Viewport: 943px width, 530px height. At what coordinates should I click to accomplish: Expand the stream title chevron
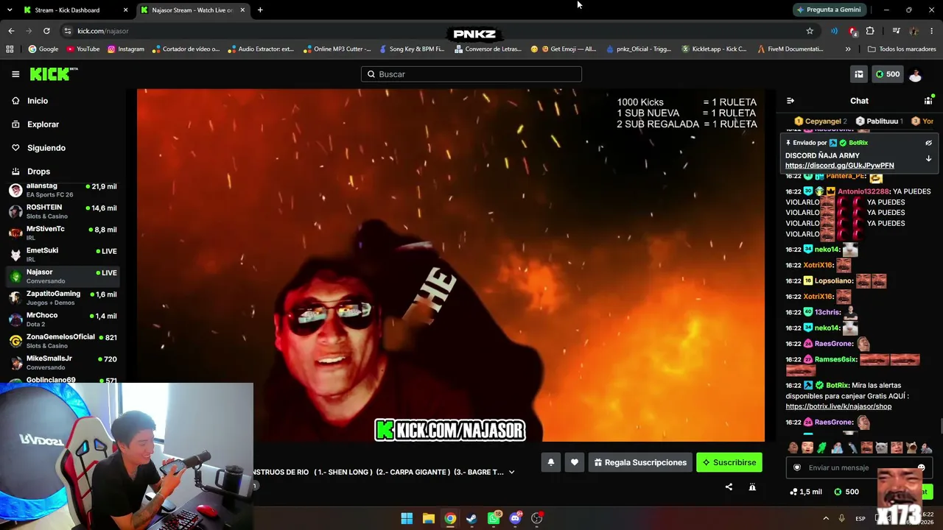511,472
